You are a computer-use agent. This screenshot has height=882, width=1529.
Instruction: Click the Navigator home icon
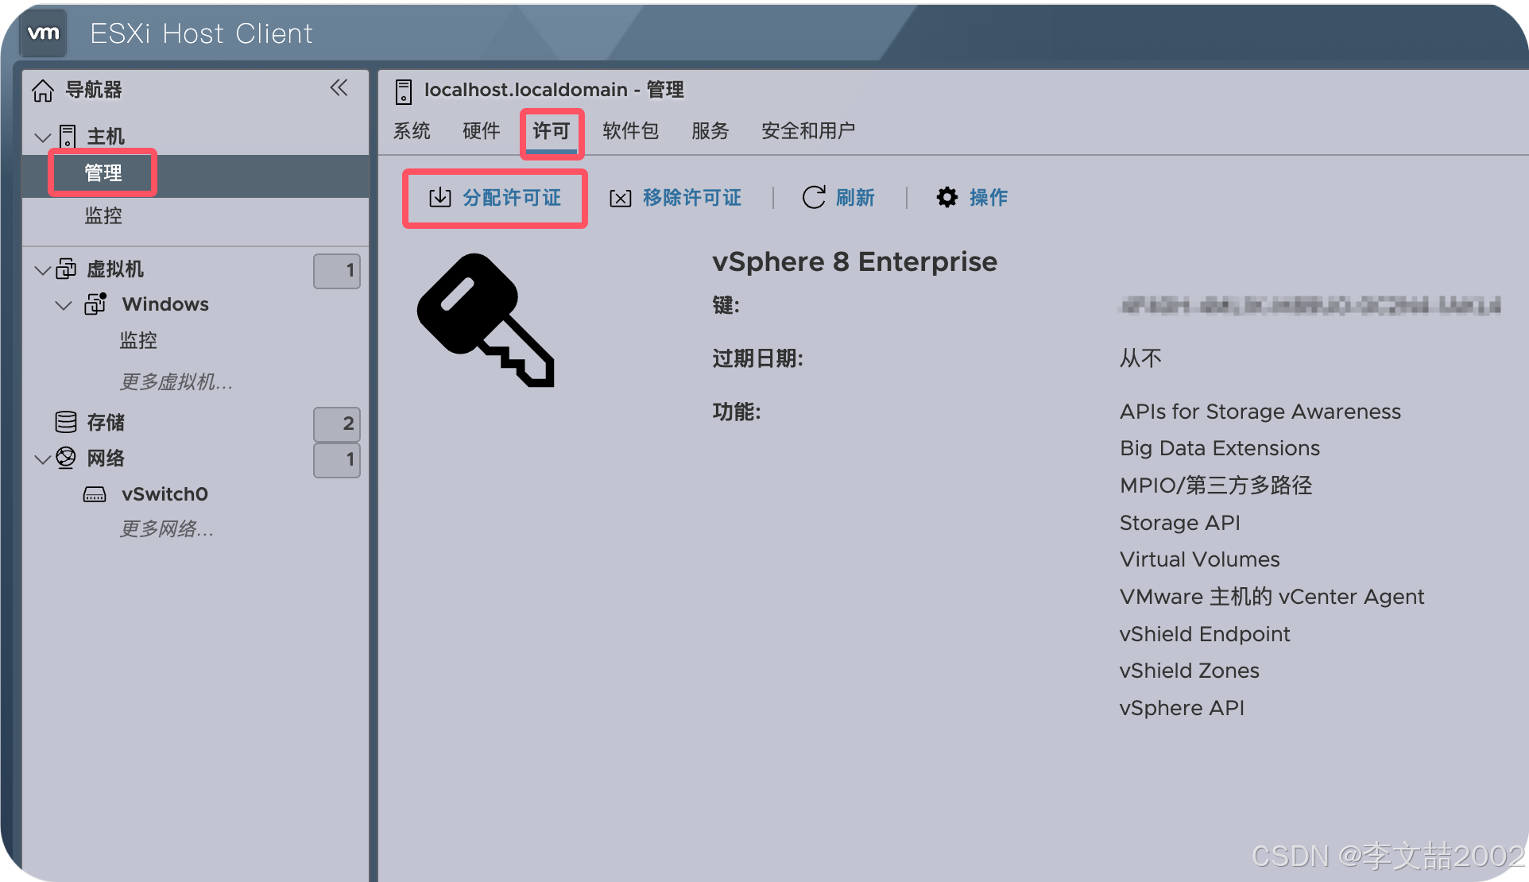pos(43,91)
